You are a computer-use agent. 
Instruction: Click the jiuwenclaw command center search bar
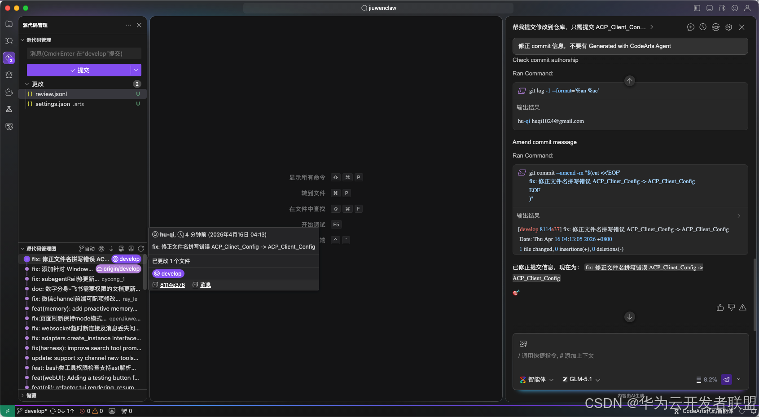pos(378,8)
